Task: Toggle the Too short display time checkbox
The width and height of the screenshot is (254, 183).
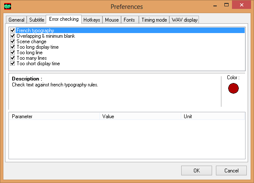Action: pyautogui.click(x=13, y=64)
